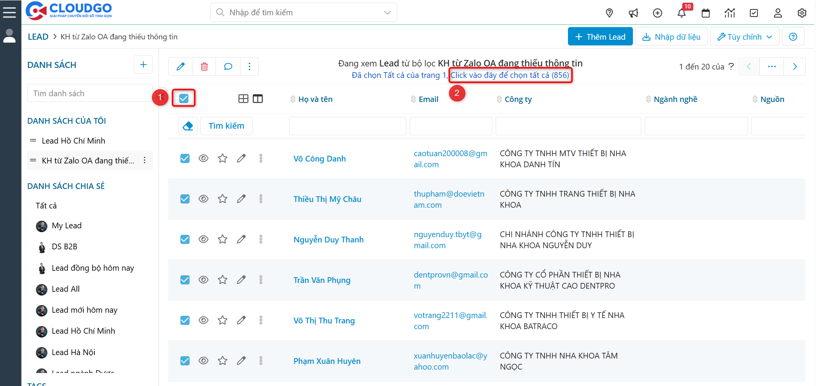The image size is (816, 386).
Task: Open the comment bubble icon in toolbar
Action: [228, 66]
